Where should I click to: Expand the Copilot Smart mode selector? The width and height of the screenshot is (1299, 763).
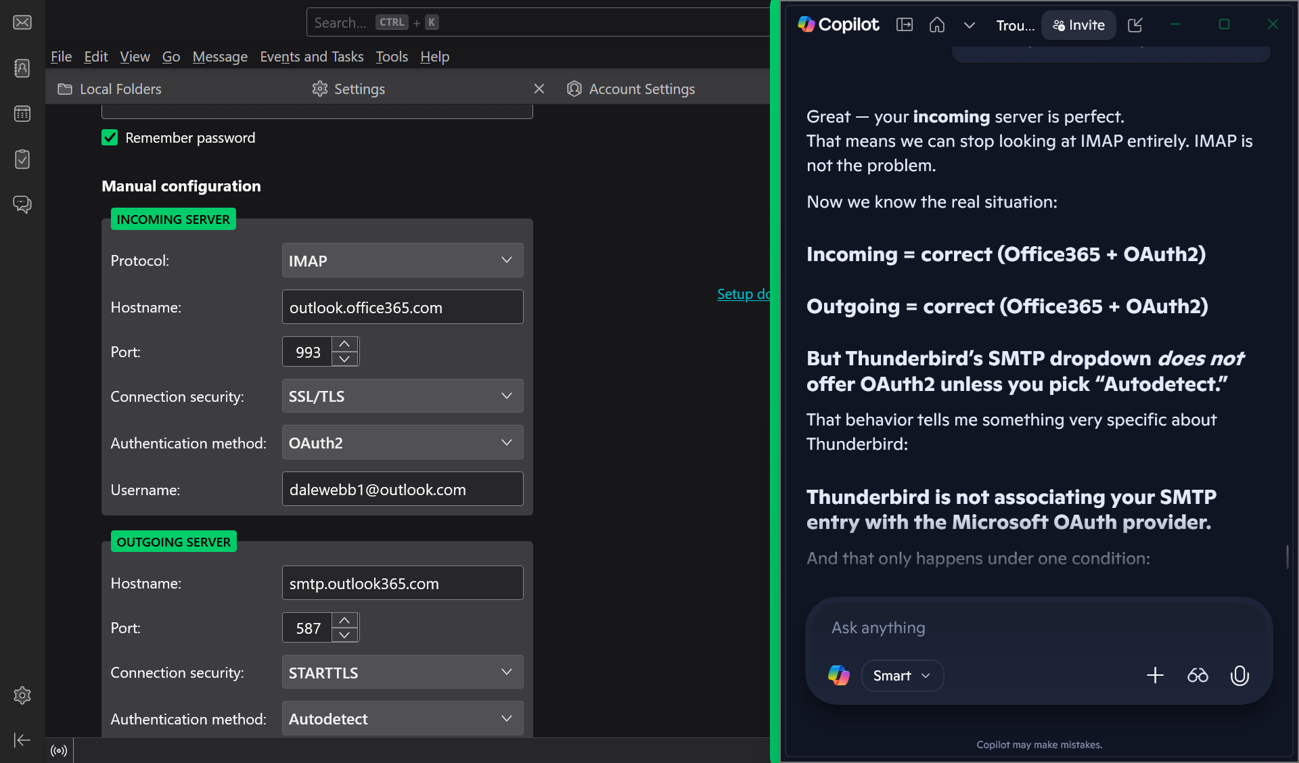[x=902, y=676]
